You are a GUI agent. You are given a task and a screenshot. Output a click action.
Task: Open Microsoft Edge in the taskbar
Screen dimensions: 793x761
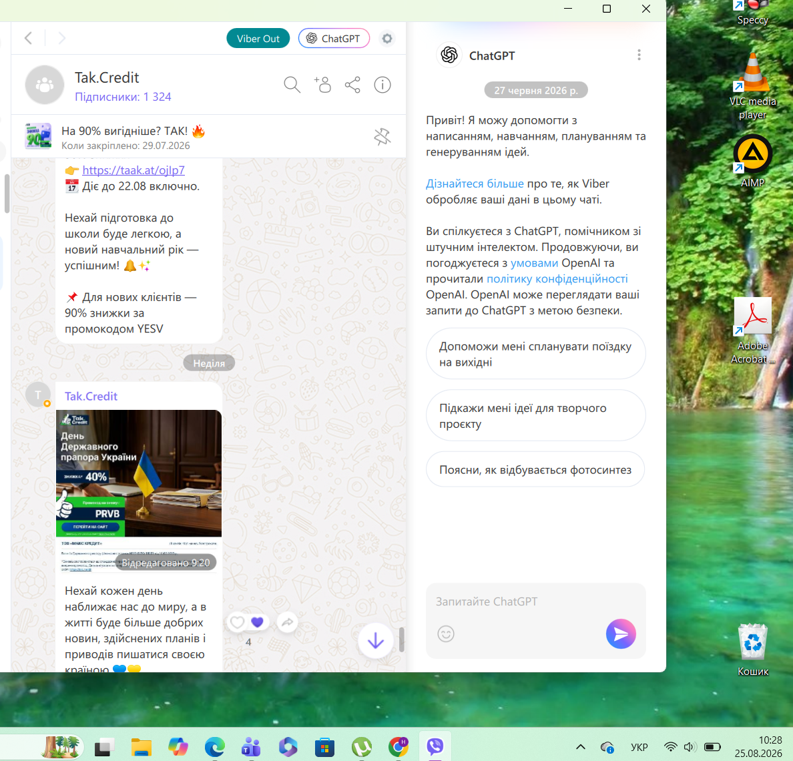tap(215, 747)
